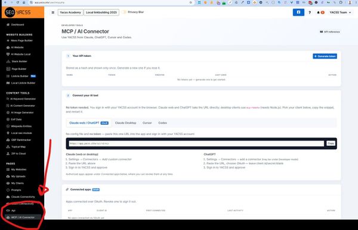Click the Connect your AI tool title
The height and width of the screenshot is (230, 358).
click(x=85, y=96)
